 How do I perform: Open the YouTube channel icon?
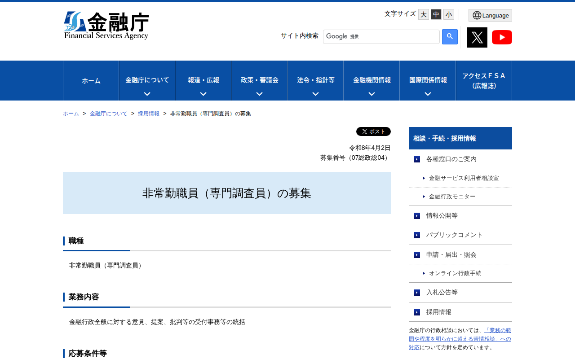(502, 37)
